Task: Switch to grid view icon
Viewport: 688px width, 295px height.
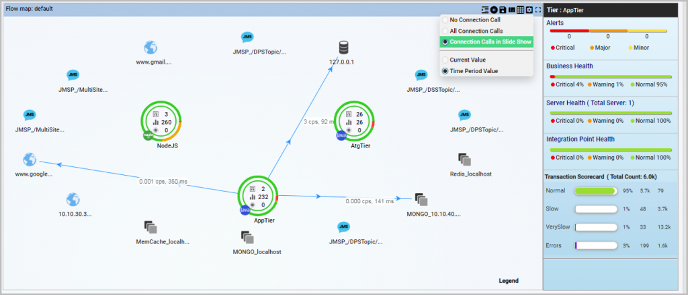Action: [x=521, y=9]
